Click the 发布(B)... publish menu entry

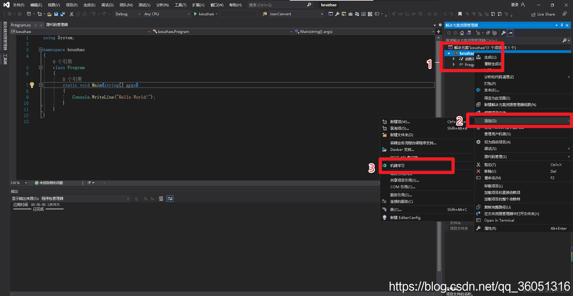pyautogui.click(x=523, y=90)
